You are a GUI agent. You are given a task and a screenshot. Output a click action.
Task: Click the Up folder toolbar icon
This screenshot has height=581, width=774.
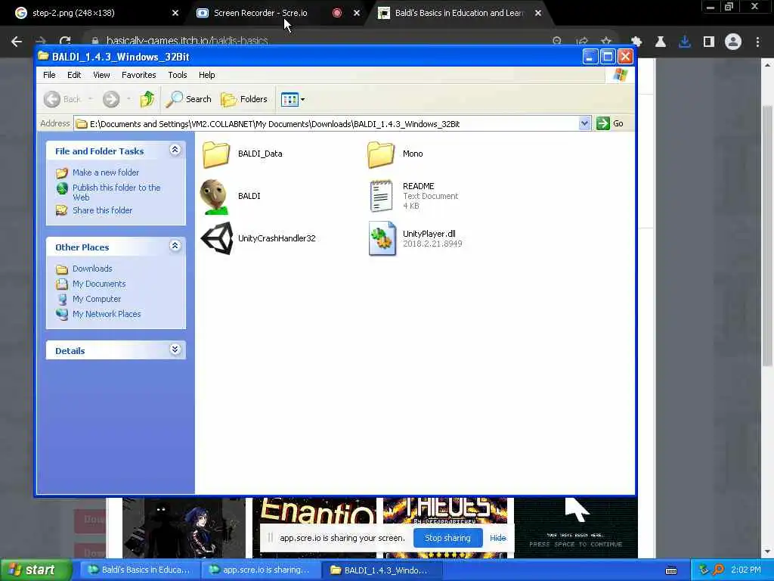tap(147, 99)
